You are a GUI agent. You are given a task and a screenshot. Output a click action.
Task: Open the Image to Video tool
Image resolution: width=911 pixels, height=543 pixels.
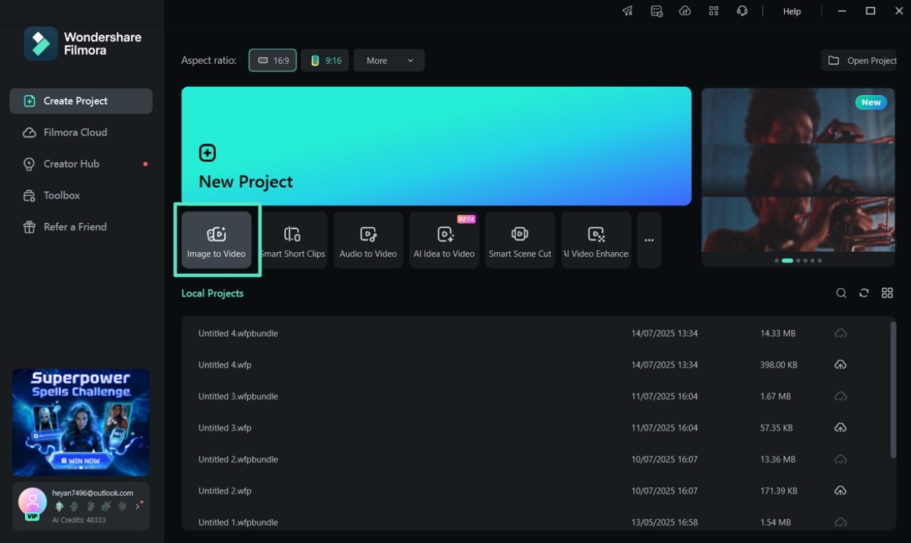(x=216, y=240)
